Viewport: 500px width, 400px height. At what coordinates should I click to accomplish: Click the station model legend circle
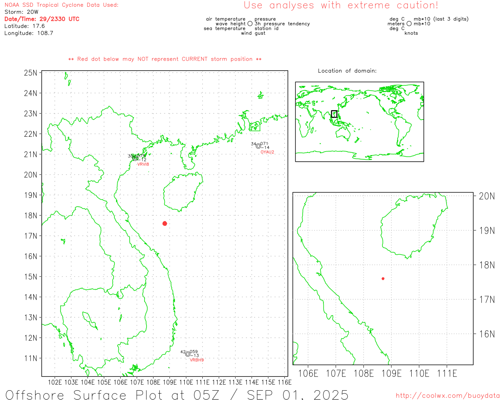250,24
